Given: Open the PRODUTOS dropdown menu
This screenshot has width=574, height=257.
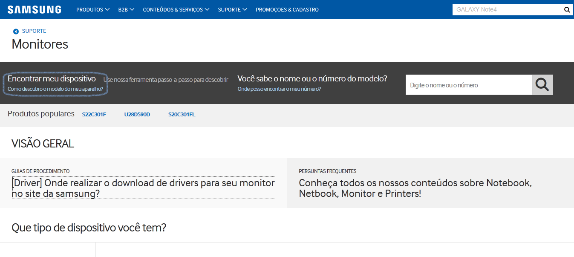Looking at the screenshot, I should pos(93,9).
